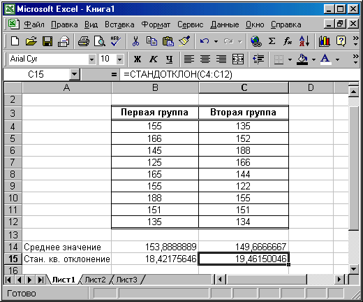This screenshot has width=363, height=302.
Task: Create a new workbook with New icon
Action: [x=15, y=41]
